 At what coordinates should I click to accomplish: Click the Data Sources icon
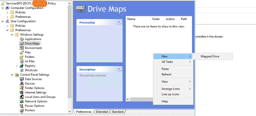point(22,79)
